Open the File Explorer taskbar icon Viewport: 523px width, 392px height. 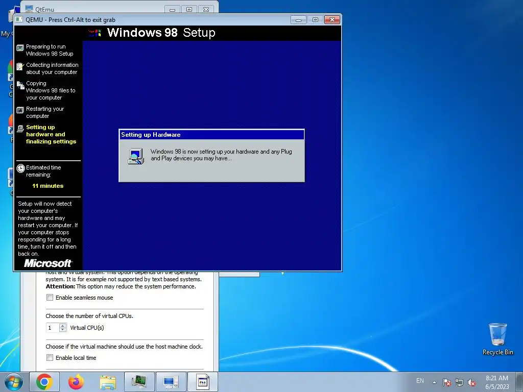108,382
